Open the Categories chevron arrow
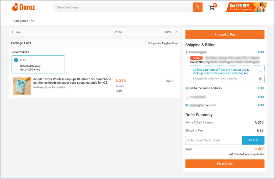The image size is (275, 179). click(32, 21)
